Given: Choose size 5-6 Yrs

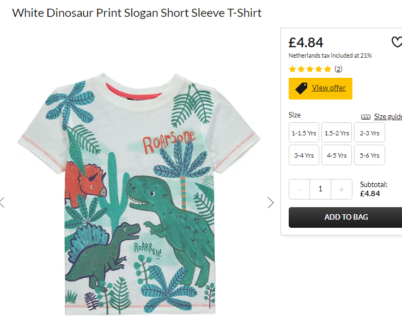Looking at the screenshot, I should point(369,155).
